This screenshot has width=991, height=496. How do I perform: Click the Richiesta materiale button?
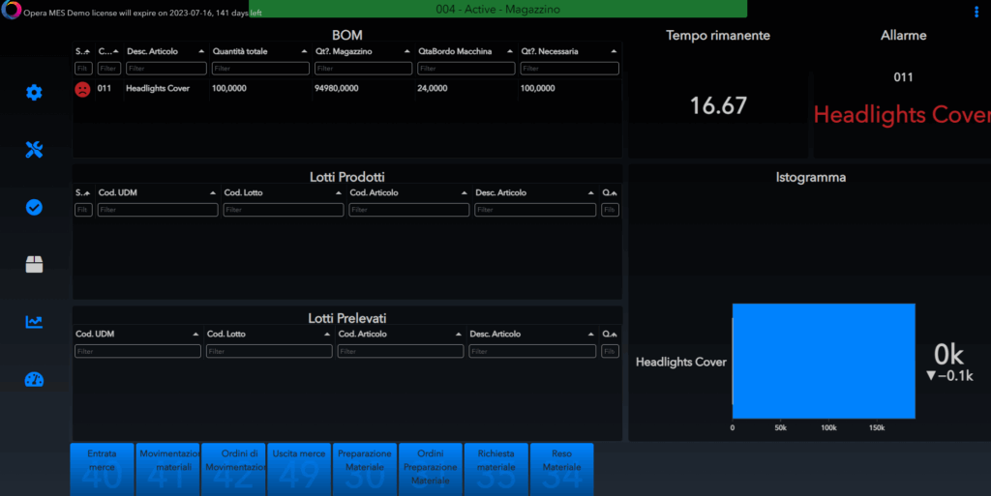point(495,469)
